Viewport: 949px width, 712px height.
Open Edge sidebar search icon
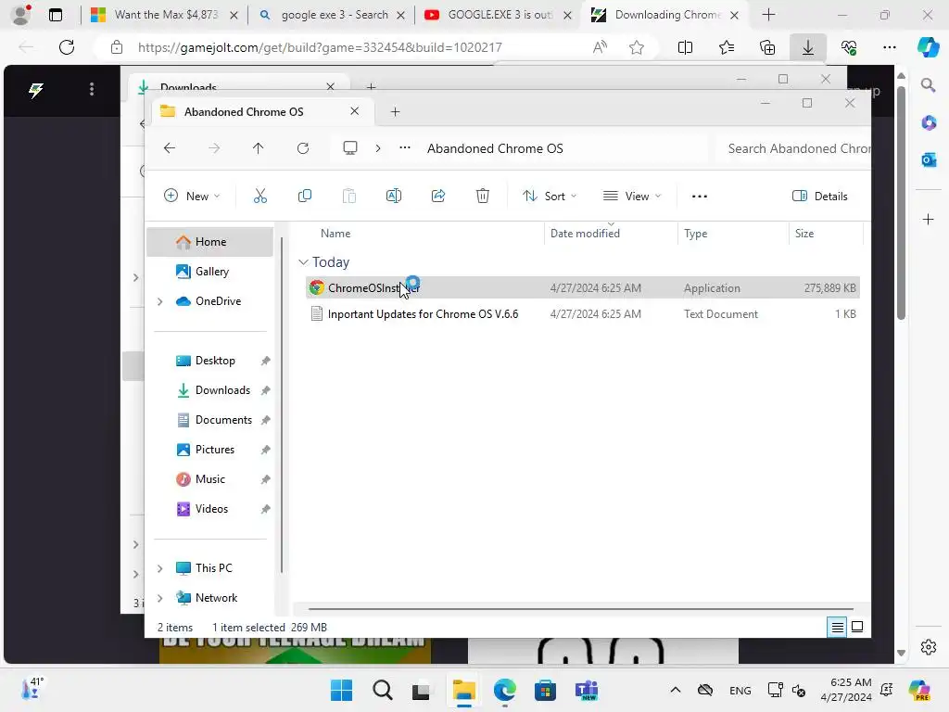(928, 85)
